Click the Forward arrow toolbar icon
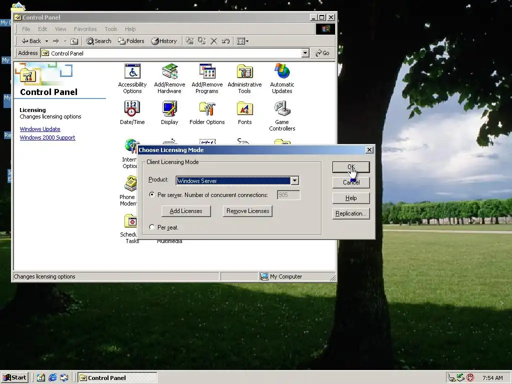The height and width of the screenshot is (384, 512). (56, 41)
